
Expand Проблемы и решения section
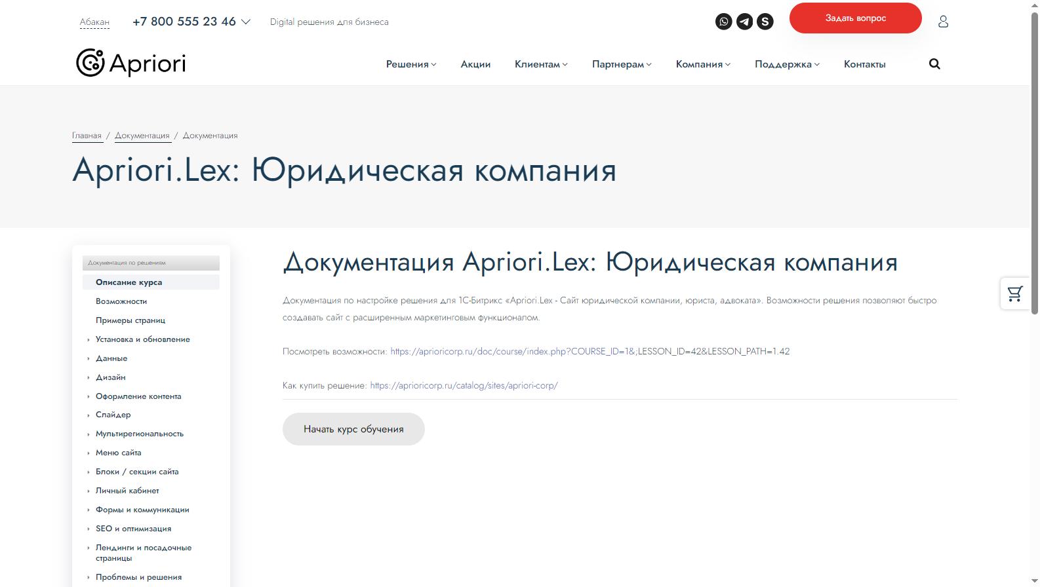(138, 577)
